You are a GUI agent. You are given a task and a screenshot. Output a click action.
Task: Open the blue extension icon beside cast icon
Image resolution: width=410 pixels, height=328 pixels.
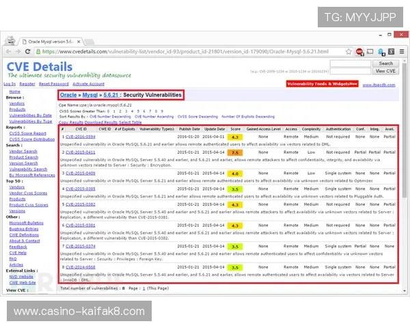coord(381,52)
